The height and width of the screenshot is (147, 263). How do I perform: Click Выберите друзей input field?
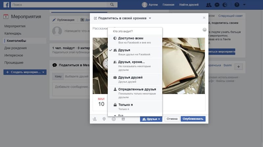tap(77, 76)
